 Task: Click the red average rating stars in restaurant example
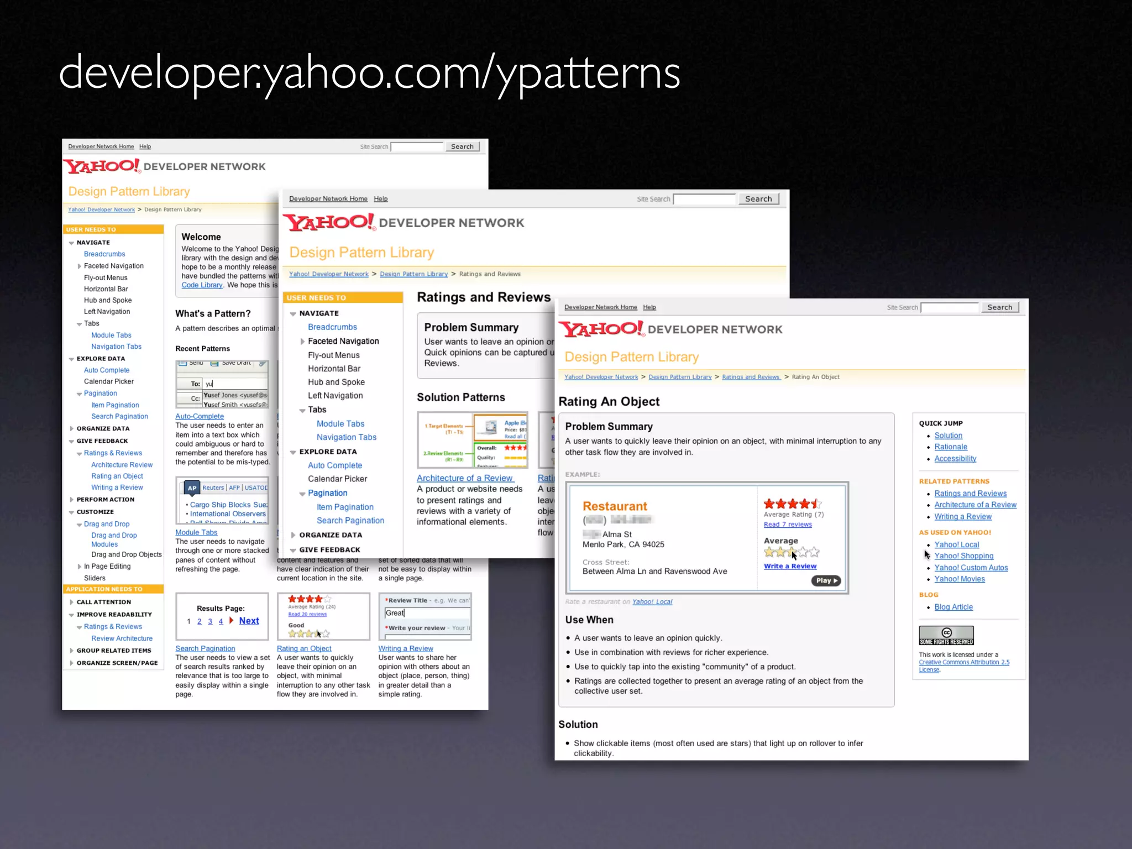[792, 504]
